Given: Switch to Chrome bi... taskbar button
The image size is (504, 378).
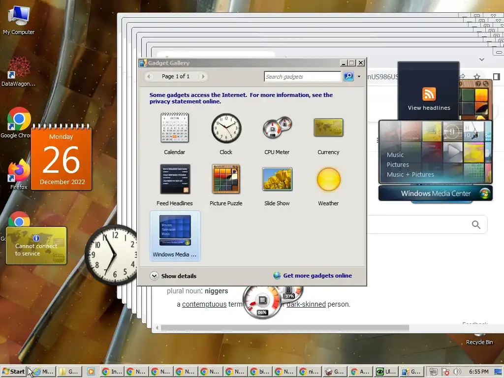Looking at the screenshot, I should pos(260,372).
